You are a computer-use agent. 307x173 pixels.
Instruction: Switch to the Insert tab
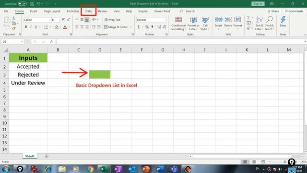tap(34, 11)
